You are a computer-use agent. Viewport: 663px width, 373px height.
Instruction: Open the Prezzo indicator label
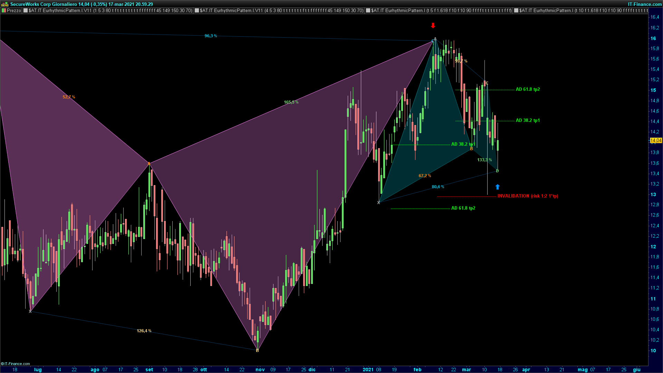click(x=14, y=11)
